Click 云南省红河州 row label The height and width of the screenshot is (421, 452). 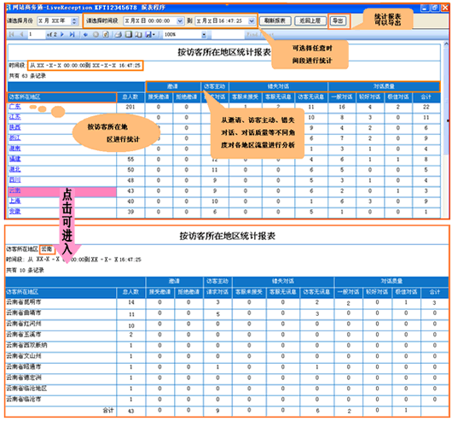24,324
